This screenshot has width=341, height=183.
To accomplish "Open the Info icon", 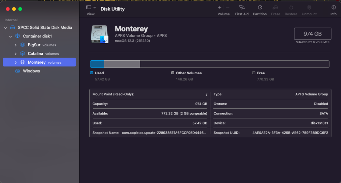I will click(x=333, y=7).
